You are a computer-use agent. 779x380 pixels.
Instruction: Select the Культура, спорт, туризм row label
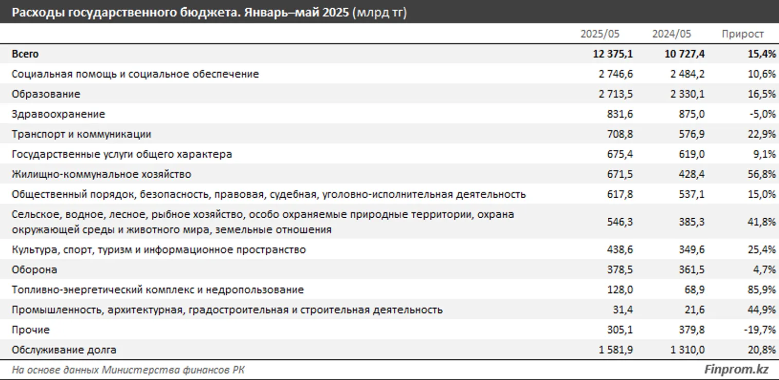(158, 250)
